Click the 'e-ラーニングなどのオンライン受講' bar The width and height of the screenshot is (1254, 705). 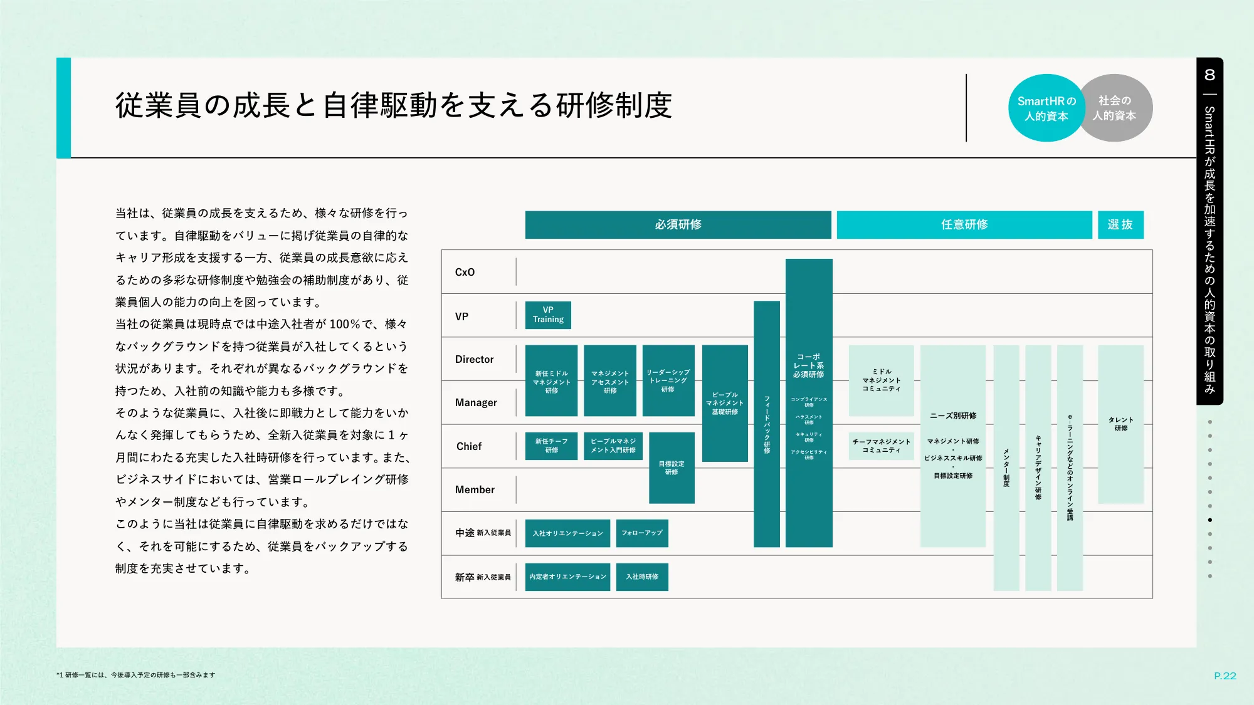pos(1070,467)
